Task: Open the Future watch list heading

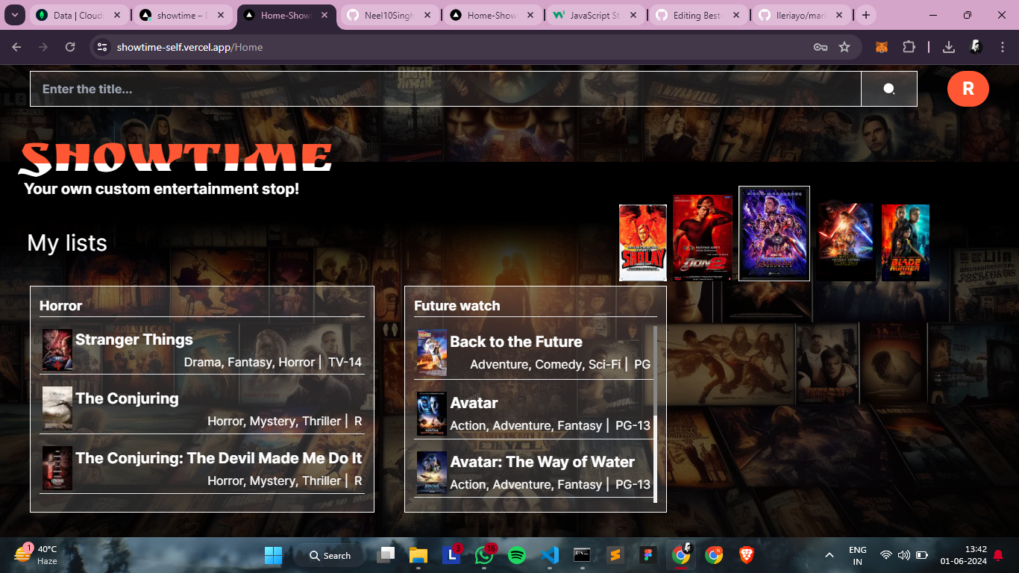Action: pyautogui.click(x=457, y=306)
